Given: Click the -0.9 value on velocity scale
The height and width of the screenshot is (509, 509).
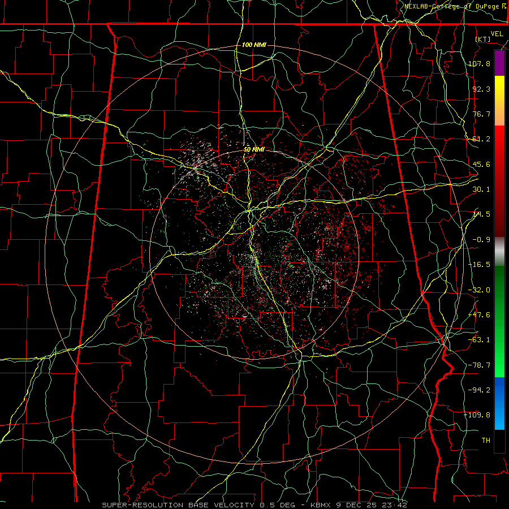Looking at the screenshot, I should pyautogui.click(x=481, y=240).
